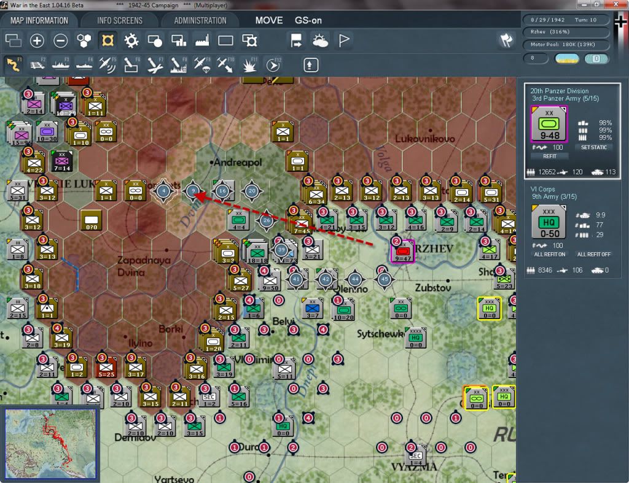Select the selected red panzer unit at Rzhev
Viewport: 629px width, 483px height.
(x=402, y=252)
